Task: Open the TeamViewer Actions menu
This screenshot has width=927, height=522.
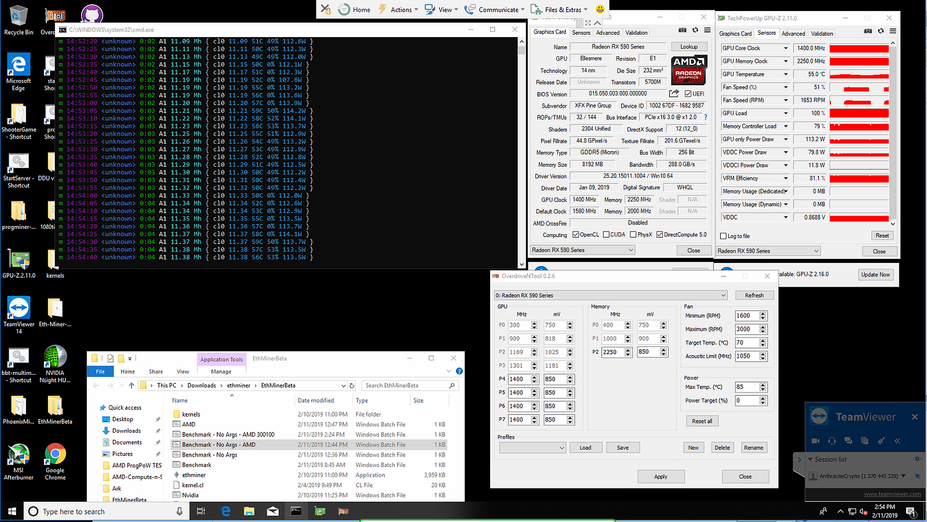Action: [x=397, y=9]
